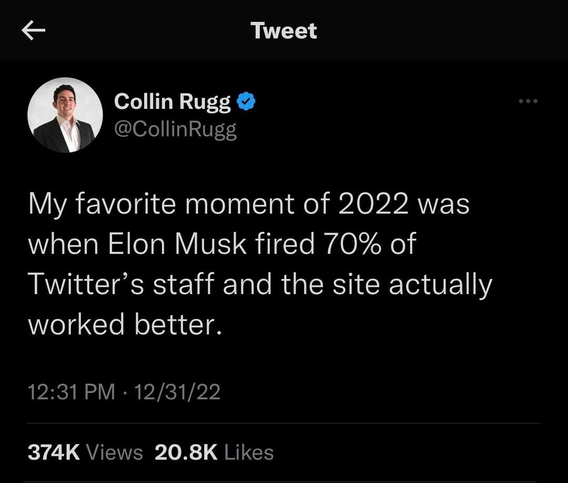Screen dimensions: 568x483
Task: Click the 374K Views count
Action: (86, 451)
